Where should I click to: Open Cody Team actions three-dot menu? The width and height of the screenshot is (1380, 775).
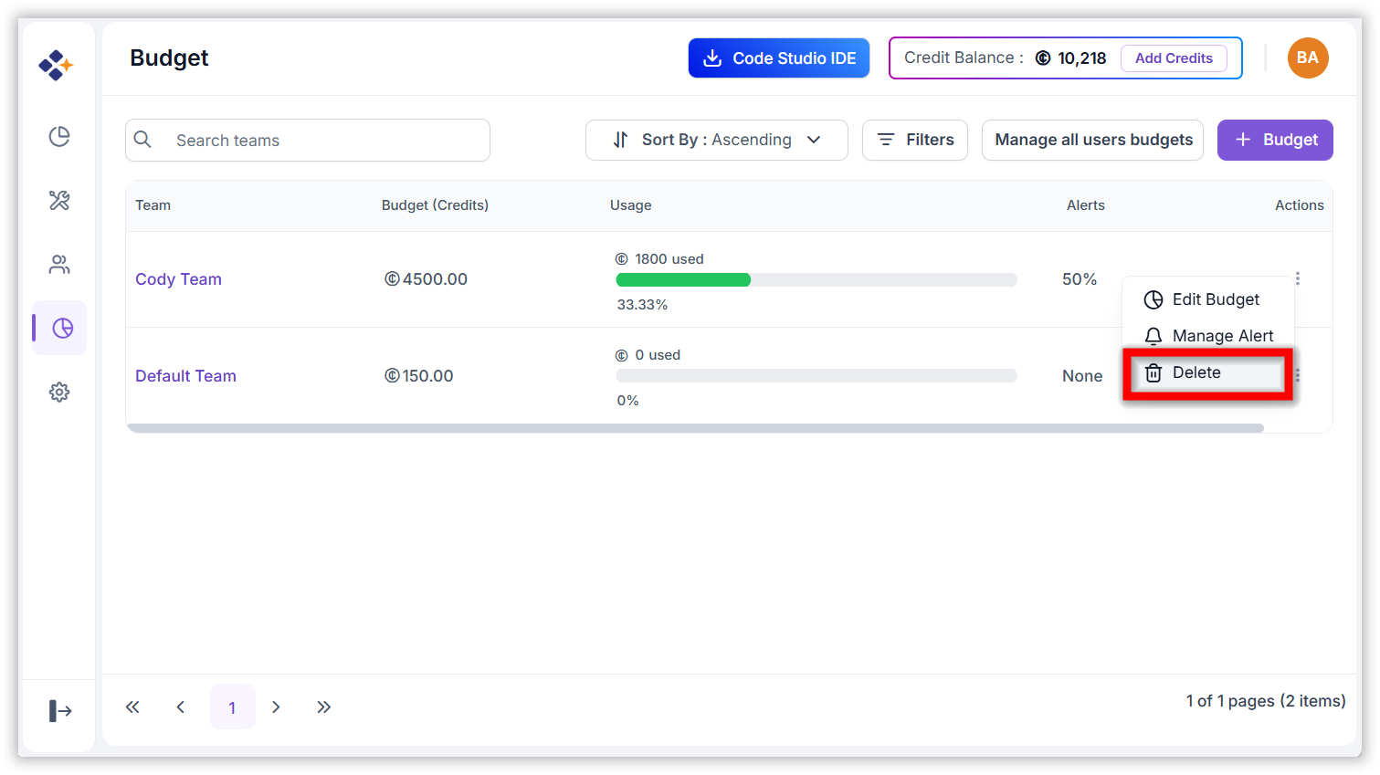[1297, 278]
